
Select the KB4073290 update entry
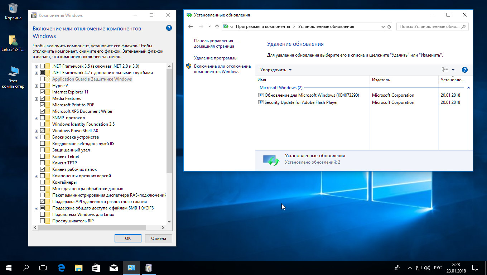[312, 95]
